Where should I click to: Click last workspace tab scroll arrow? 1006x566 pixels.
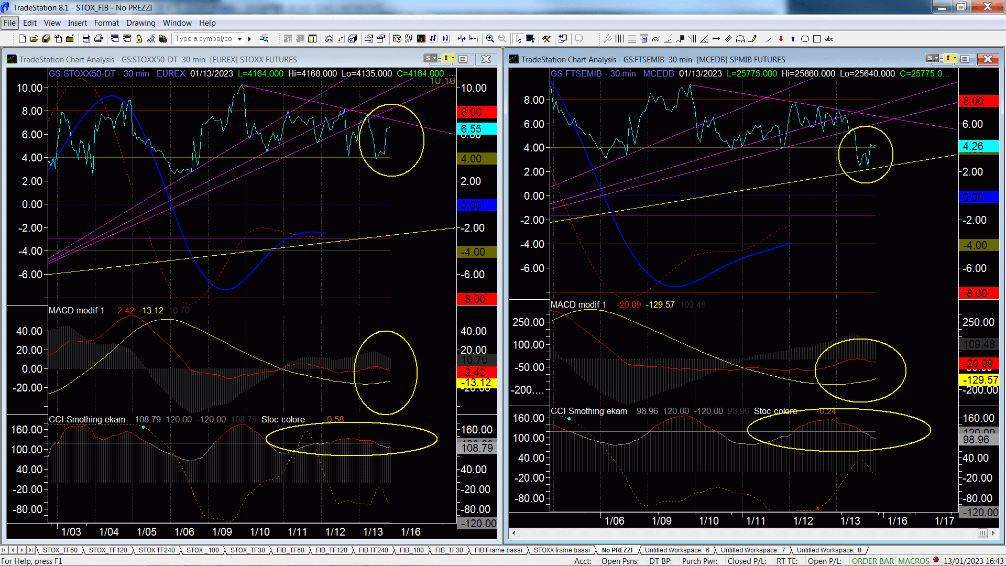(31, 550)
